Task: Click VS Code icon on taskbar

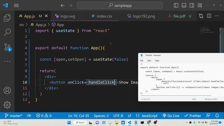Action: [x=129, y=122]
